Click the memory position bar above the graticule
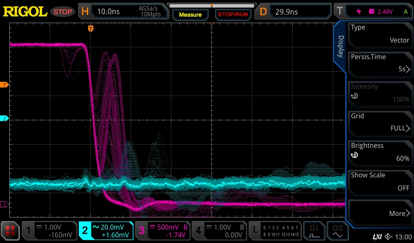The height and width of the screenshot is (243, 414). (x=212, y=6)
